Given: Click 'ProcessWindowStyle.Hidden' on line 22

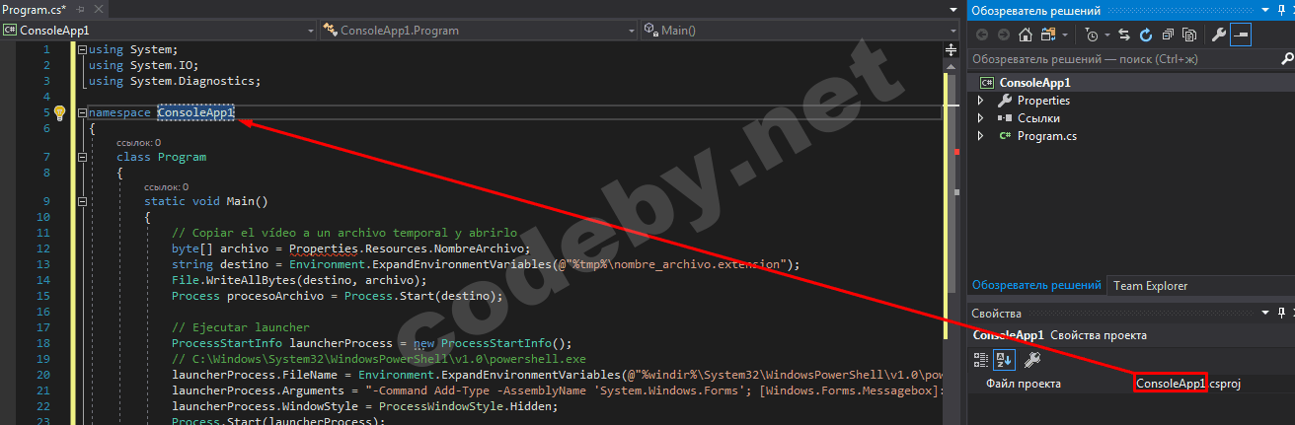Looking at the screenshot, I should pos(469,406).
